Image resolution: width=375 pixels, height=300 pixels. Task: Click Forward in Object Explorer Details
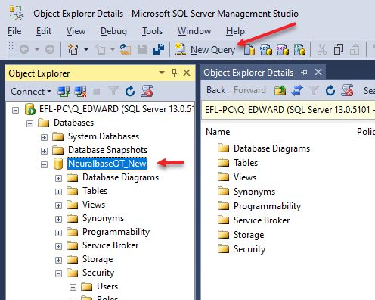tap(249, 90)
